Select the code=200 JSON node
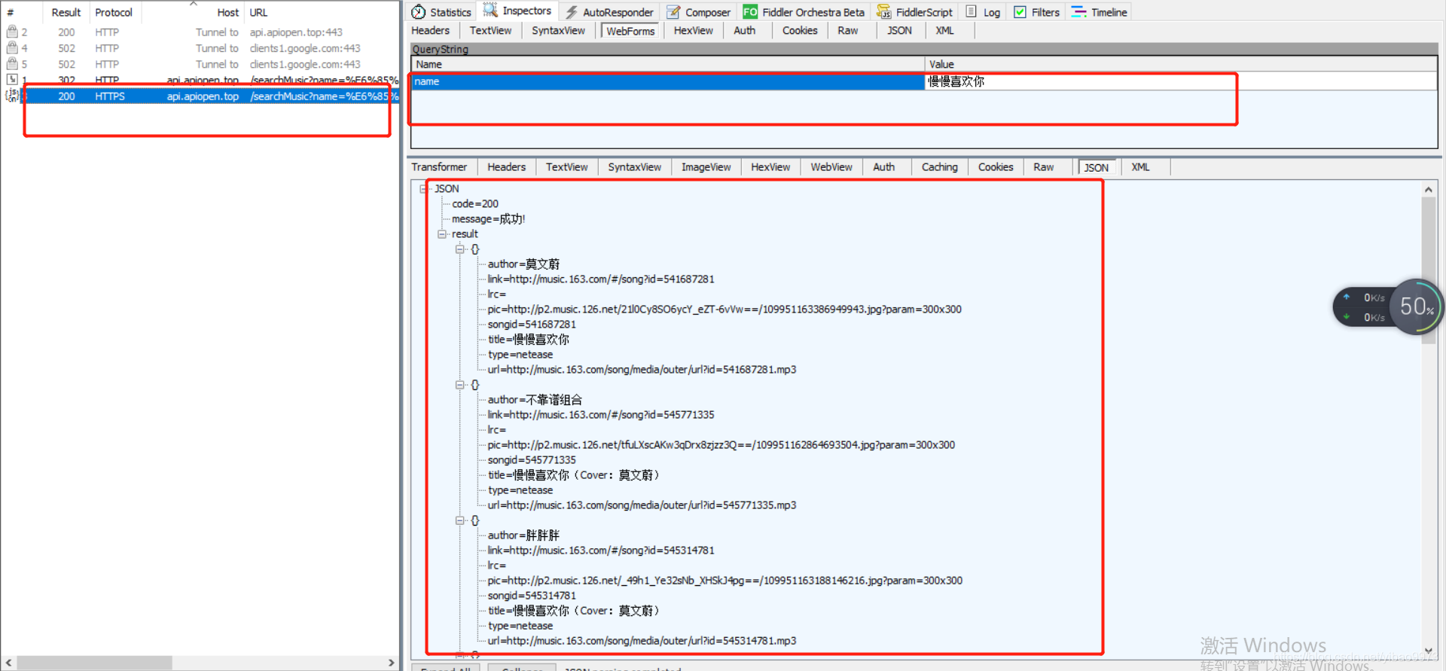Image resolution: width=1446 pixels, height=671 pixels. [x=475, y=204]
